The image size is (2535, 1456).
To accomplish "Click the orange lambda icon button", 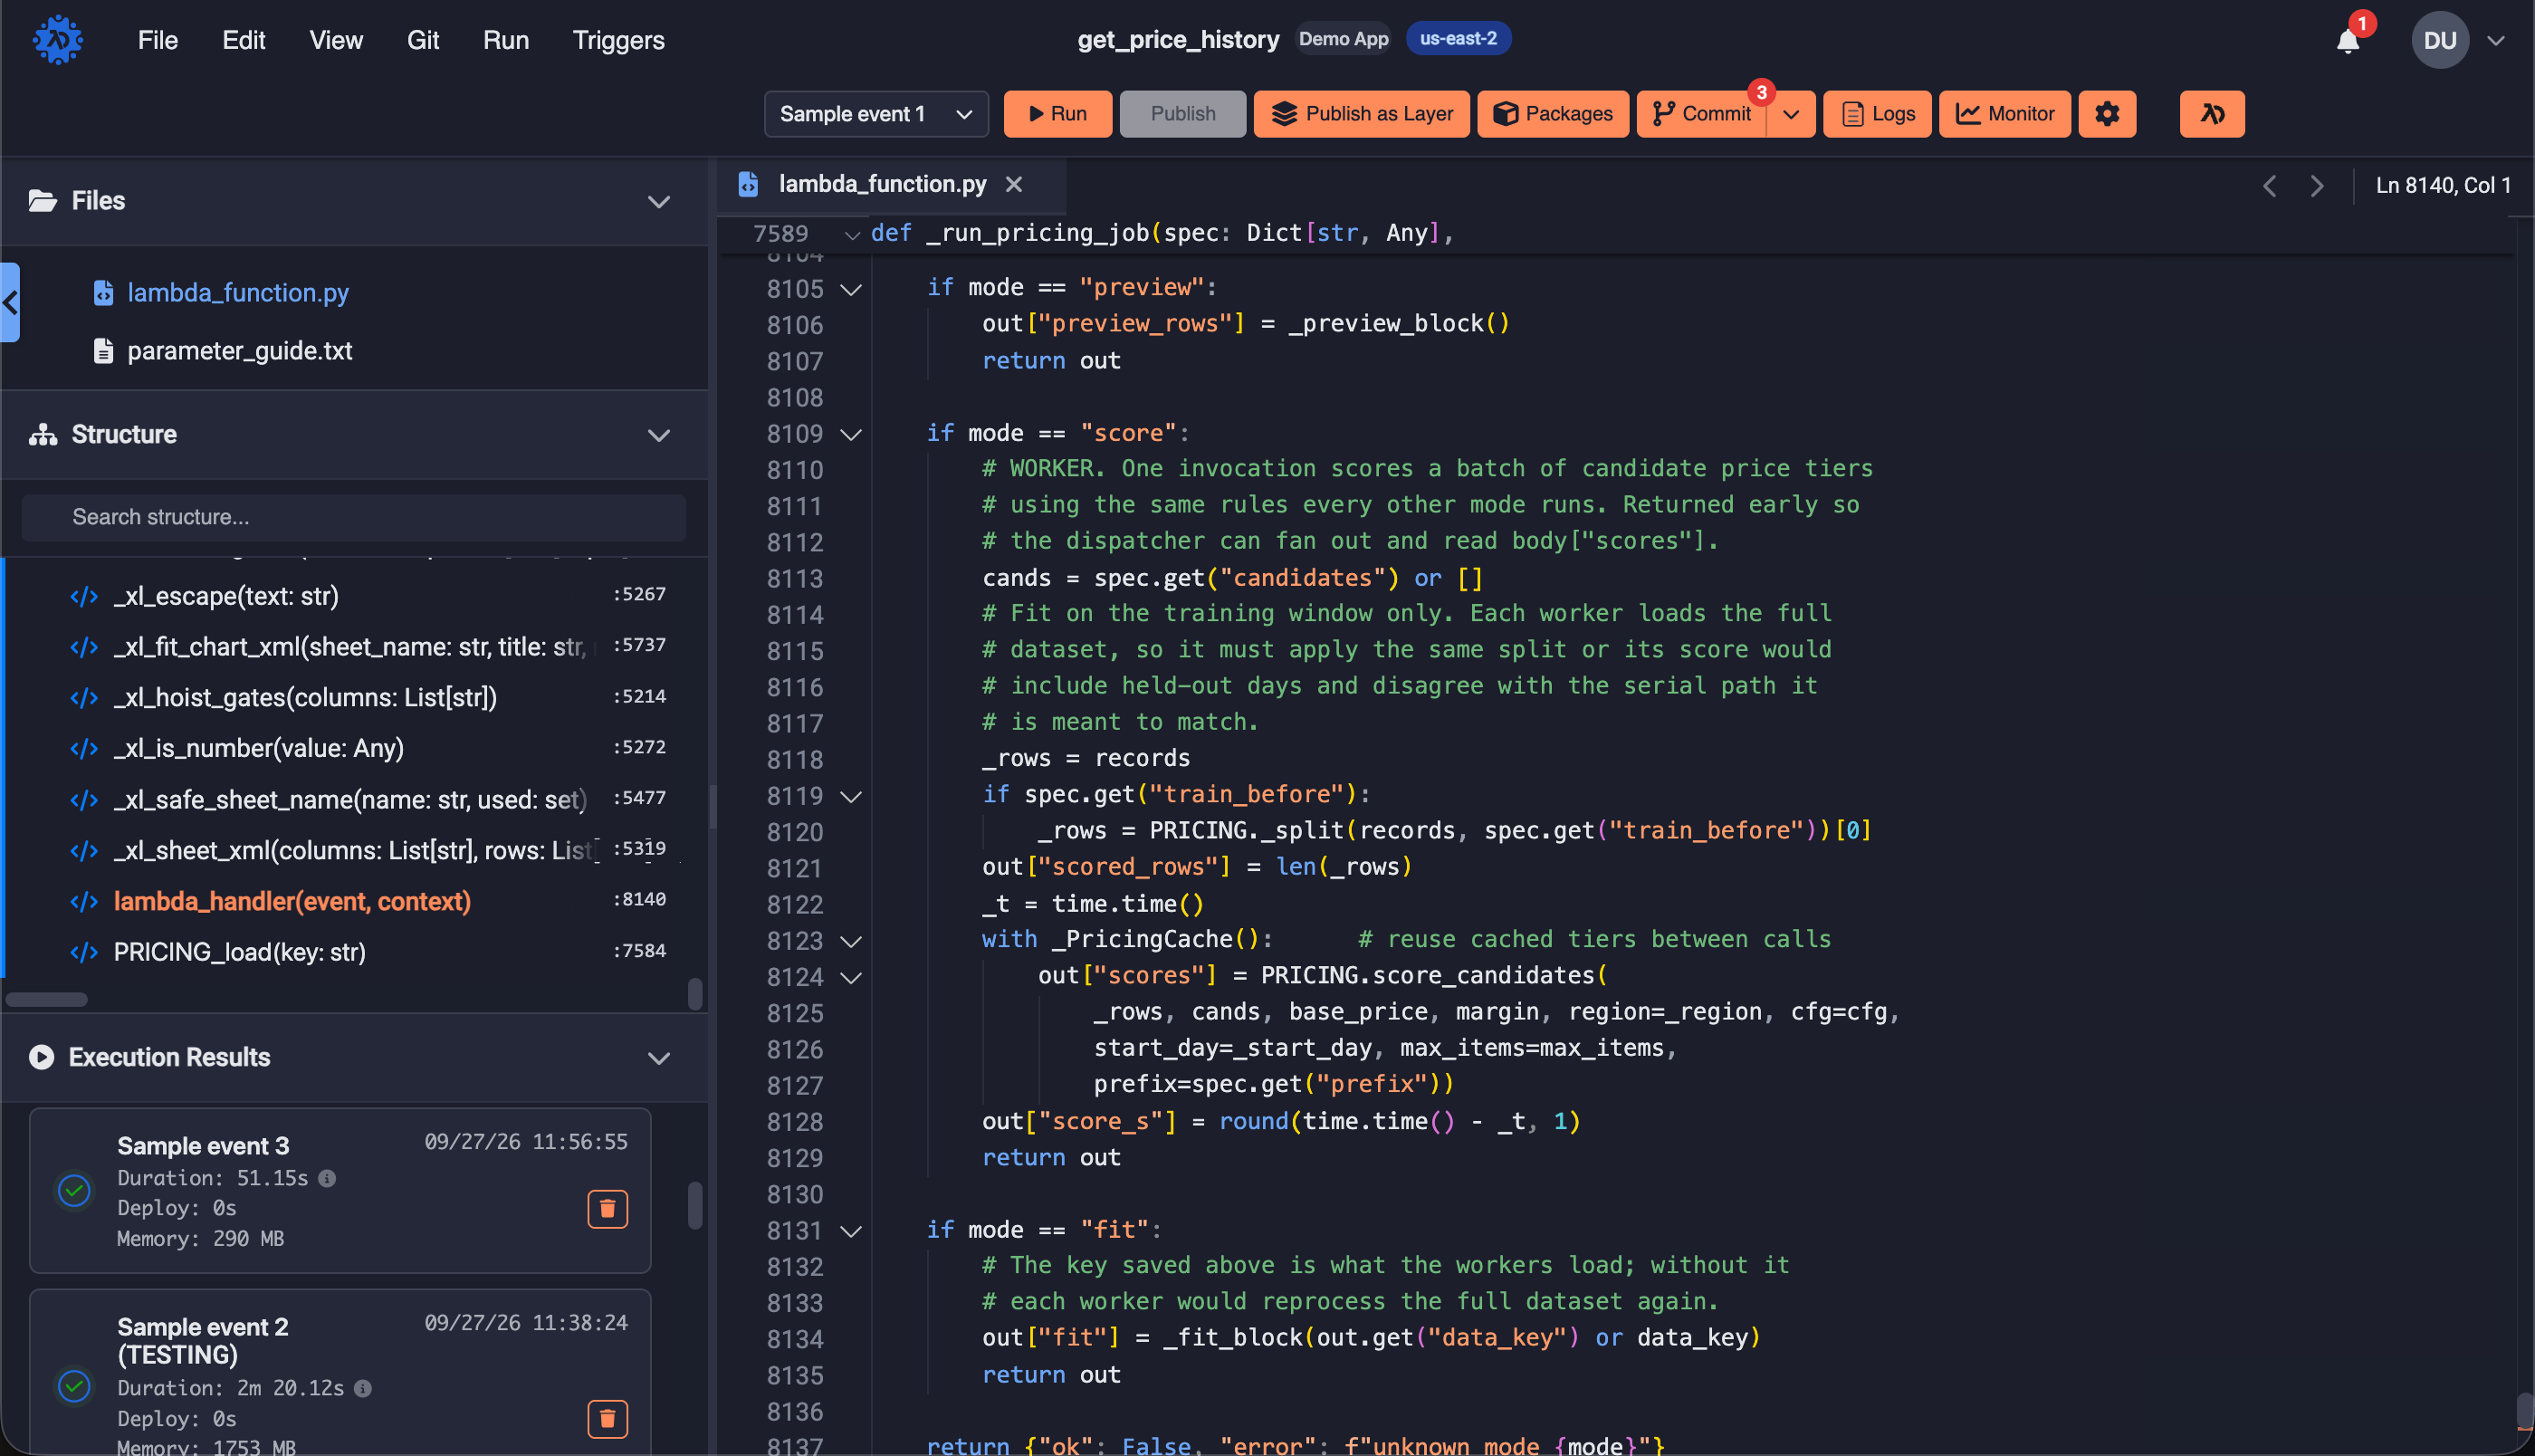I will tap(2211, 114).
